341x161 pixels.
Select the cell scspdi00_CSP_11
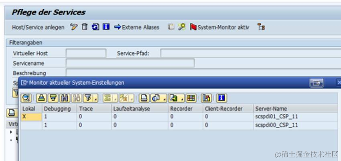click(x=296, y=125)
